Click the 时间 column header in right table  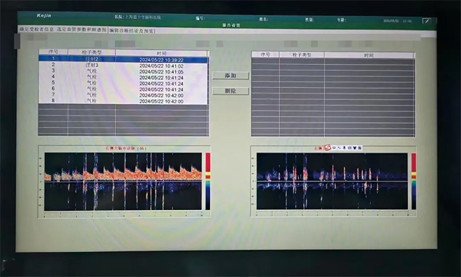(x=369, y=54)
